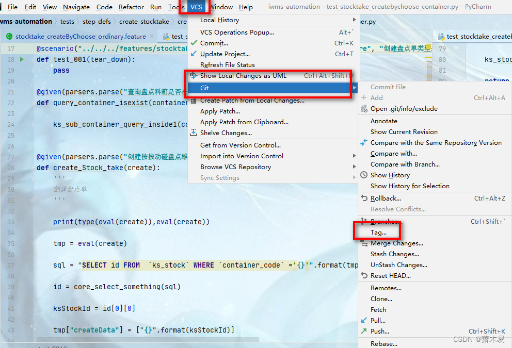Click the Merge Changes icon
512x348 pixels.
tap(364, 243)
